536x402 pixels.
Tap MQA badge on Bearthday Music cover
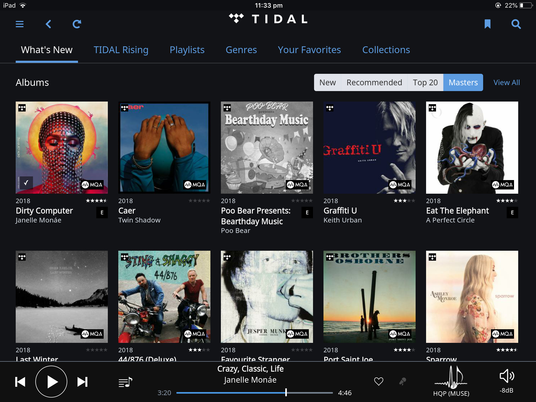click(297, 185)
